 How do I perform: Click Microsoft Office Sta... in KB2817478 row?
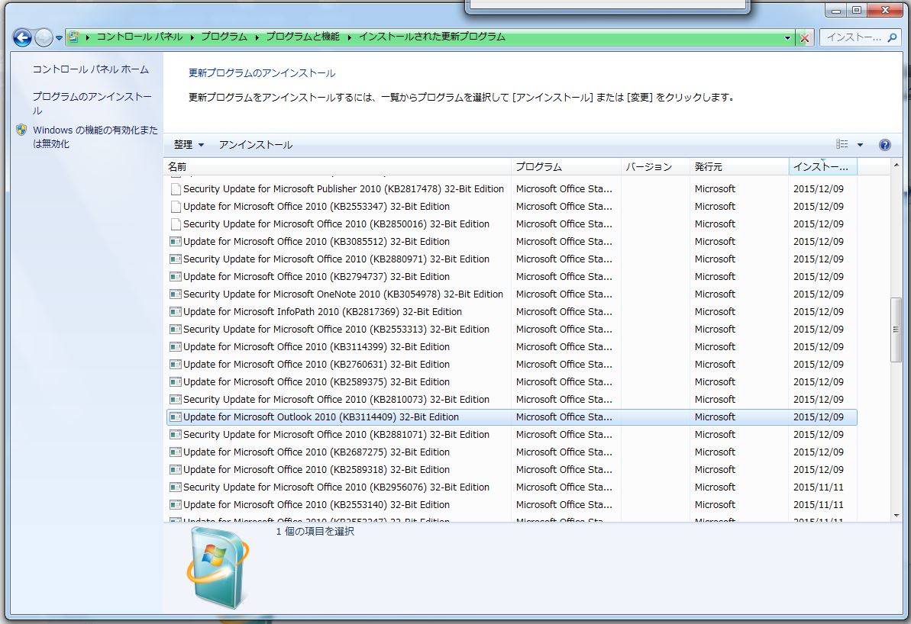coord(564,188)
